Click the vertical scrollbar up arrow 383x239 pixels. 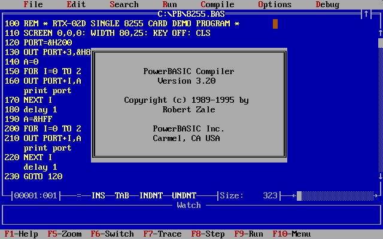pyautogui.click(x=381, y=33)
